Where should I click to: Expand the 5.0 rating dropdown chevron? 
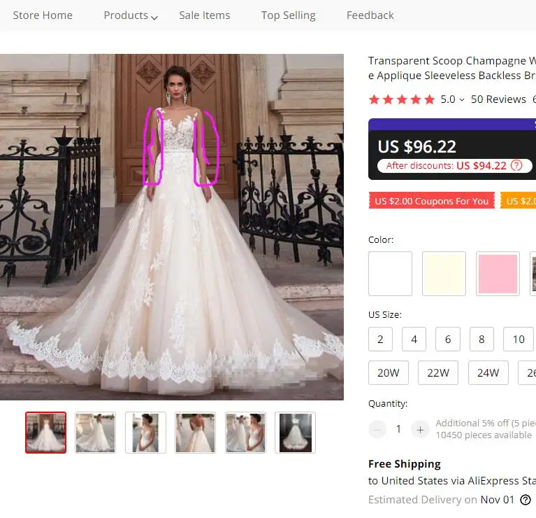click(x=462, y=100)
